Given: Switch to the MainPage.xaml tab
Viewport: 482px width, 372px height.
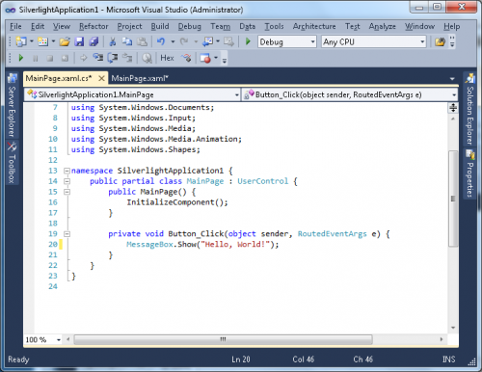Looking at the screenshot, I should point(140,78).
